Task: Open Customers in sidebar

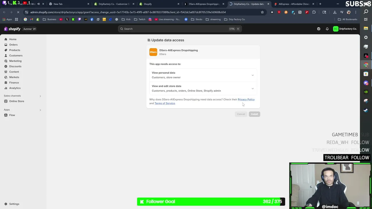Action: [x=16, y=55]
